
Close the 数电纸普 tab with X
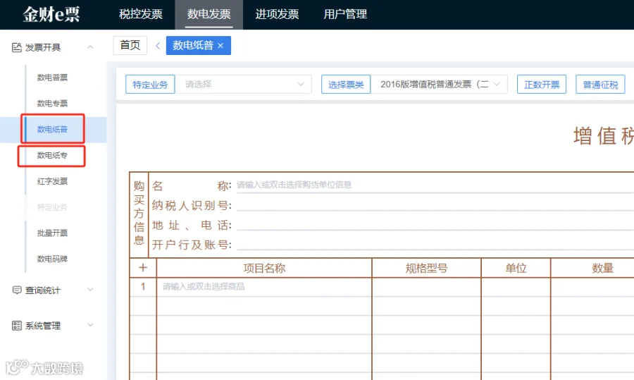tap(220, 46)
